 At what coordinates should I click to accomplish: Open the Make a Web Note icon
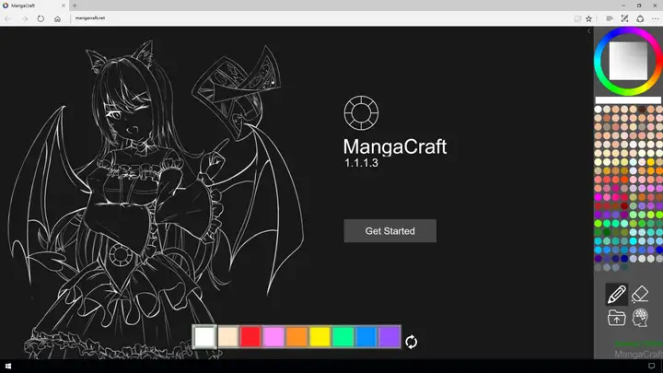(624, 18)
